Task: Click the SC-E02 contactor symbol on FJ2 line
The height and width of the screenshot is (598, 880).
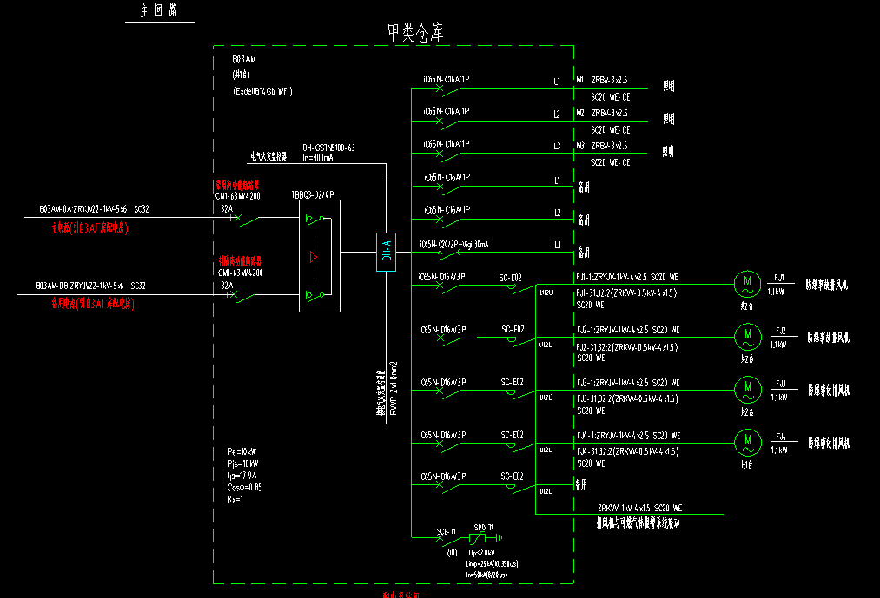Action: (522, 340)
